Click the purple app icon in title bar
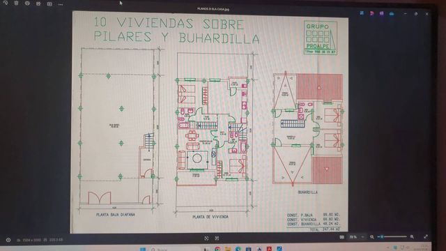Image resolution: width=446 pixels, height=251 pixels. 381,13
